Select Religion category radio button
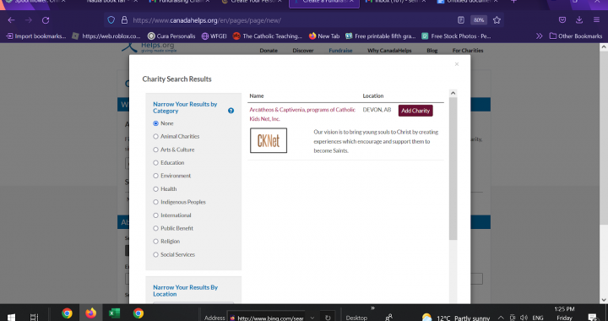This screenshot has width=608, height=321. click(x=156, y=241)
